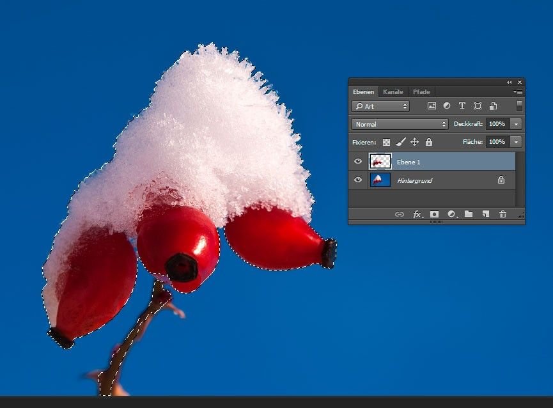Open the Ebenen panel flyout menu
Viewport: 553px width, 408px height.
518,91
